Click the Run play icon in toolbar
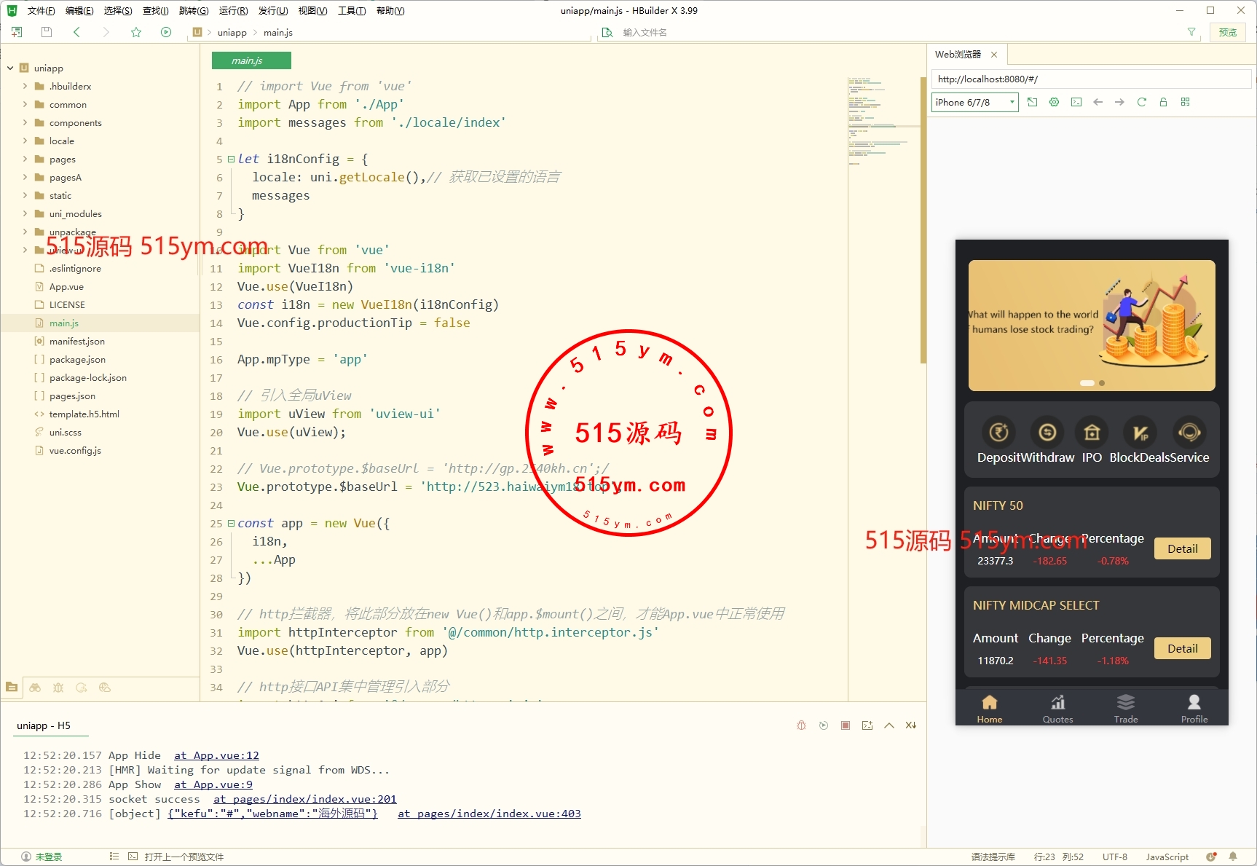This screenshot has width=1257, height=866. coord(166,32)
